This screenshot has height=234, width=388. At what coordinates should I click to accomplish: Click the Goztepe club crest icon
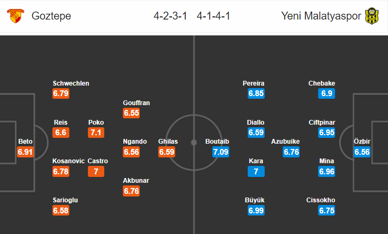click(15, 16)
